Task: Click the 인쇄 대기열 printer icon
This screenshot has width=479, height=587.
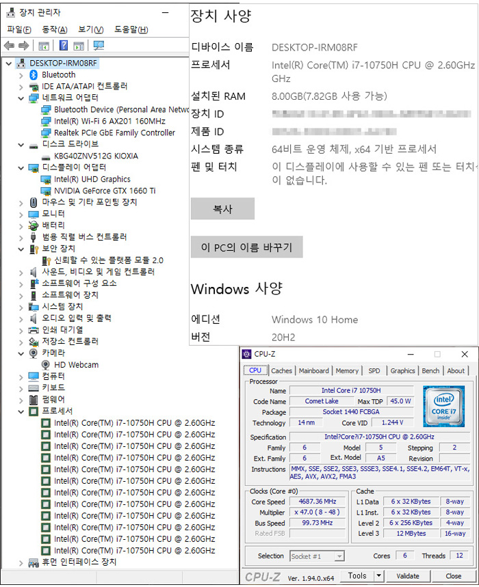Action: click(34, 330)
